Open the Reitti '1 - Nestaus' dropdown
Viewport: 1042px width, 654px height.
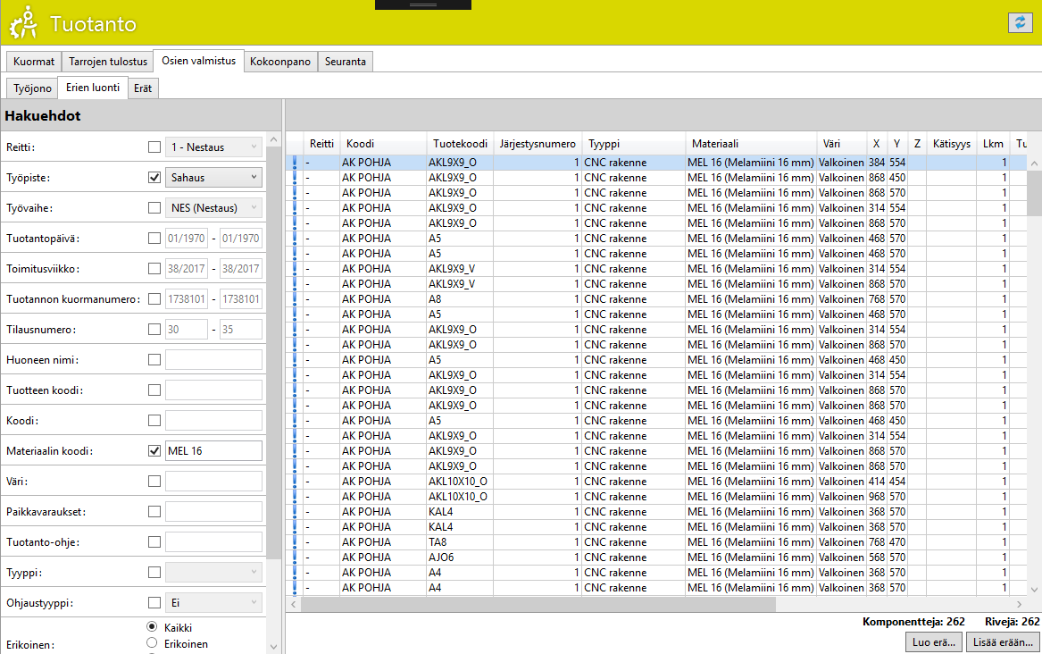click(x=213, y=147)
